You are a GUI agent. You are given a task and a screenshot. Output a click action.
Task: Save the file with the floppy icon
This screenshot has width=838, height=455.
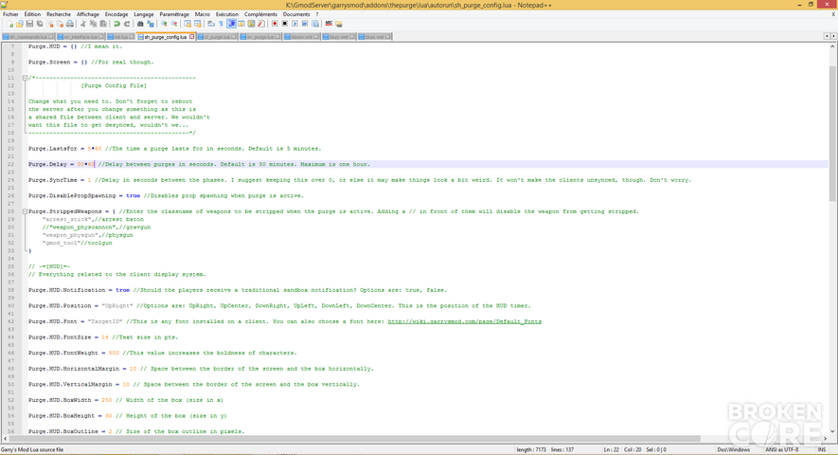pyautogui.click(x=29, y=24)
